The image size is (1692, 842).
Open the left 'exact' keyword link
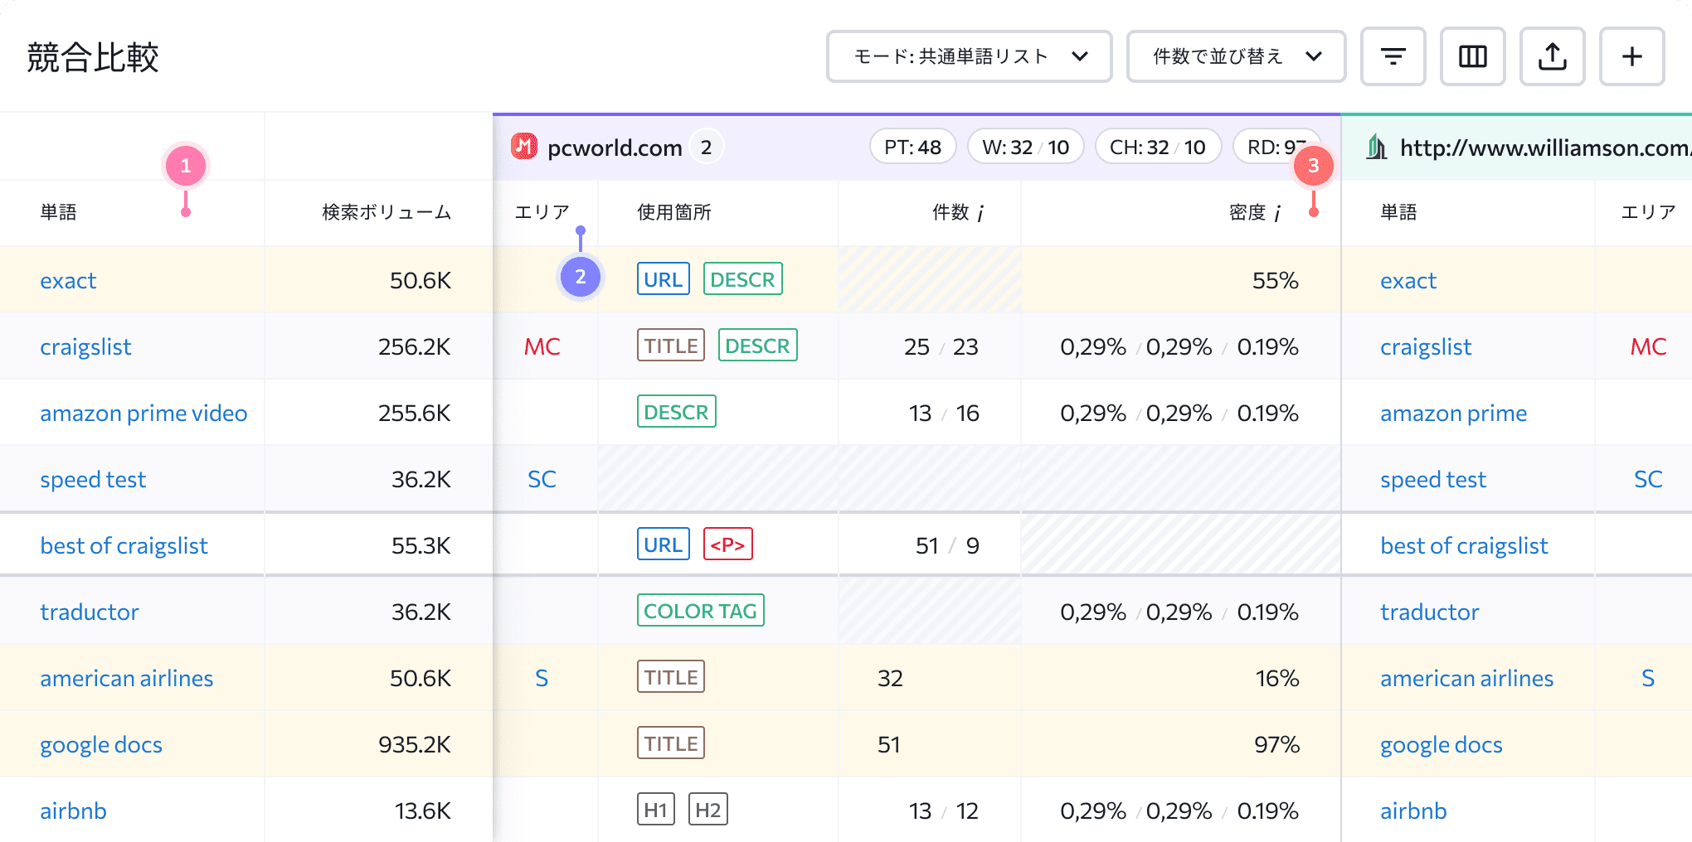tap(68, 280)
